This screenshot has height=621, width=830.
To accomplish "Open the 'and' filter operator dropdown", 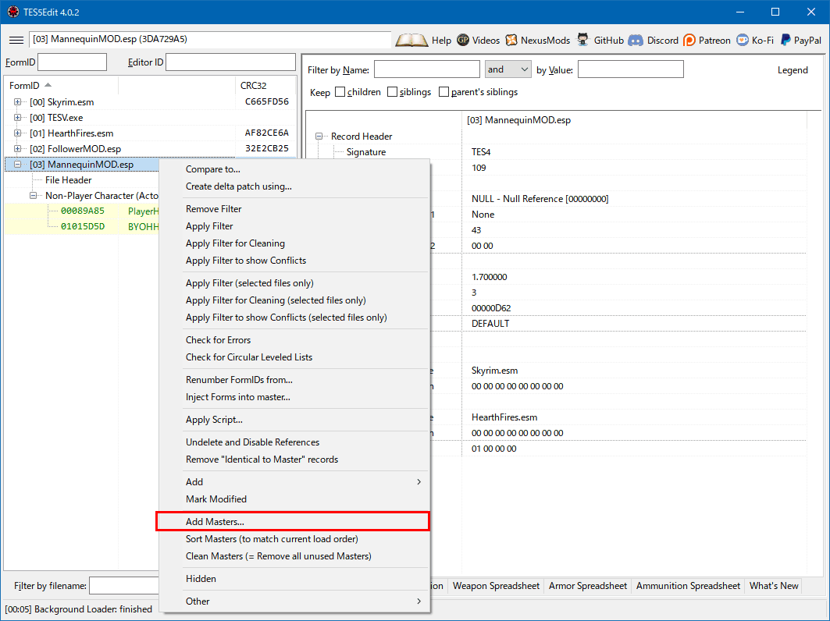I will (508, 69).
